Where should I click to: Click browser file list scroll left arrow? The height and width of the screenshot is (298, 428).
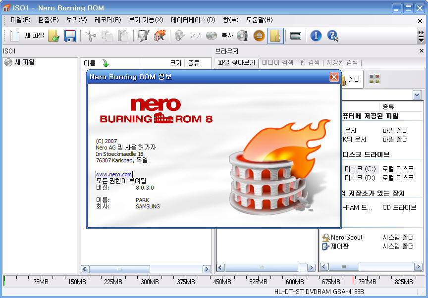324,266
